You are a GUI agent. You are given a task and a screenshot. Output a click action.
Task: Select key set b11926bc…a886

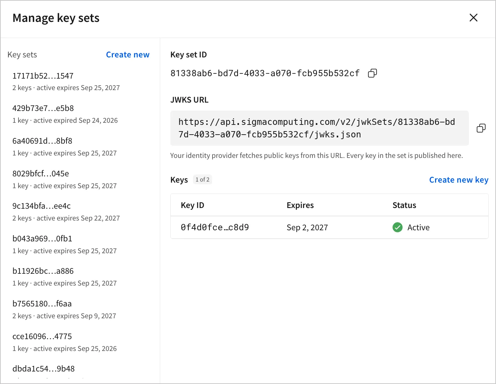tap(80, 277)
